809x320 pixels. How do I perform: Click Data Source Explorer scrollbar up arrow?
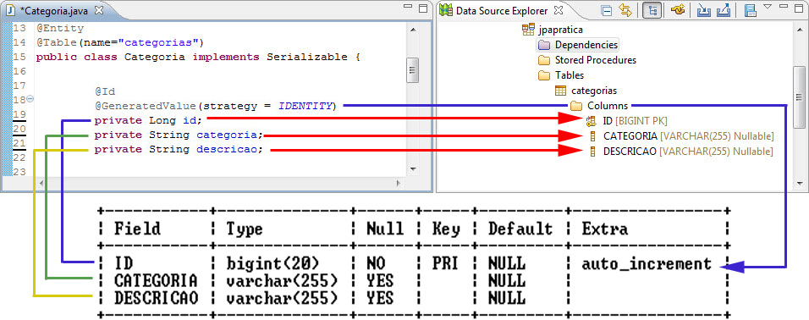point(799,30)
